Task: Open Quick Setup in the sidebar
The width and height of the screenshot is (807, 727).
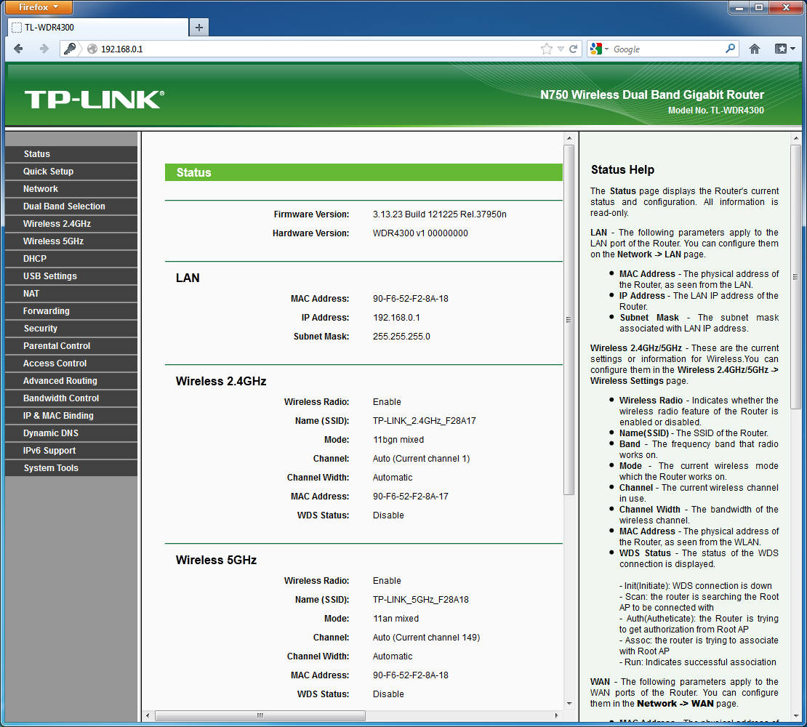Action: click(x=71, y=172)
